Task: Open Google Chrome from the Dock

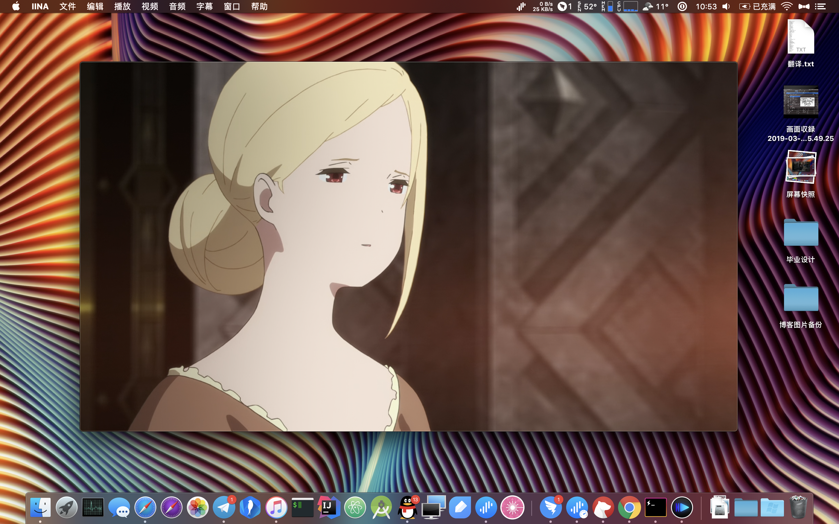Action: 629,508
